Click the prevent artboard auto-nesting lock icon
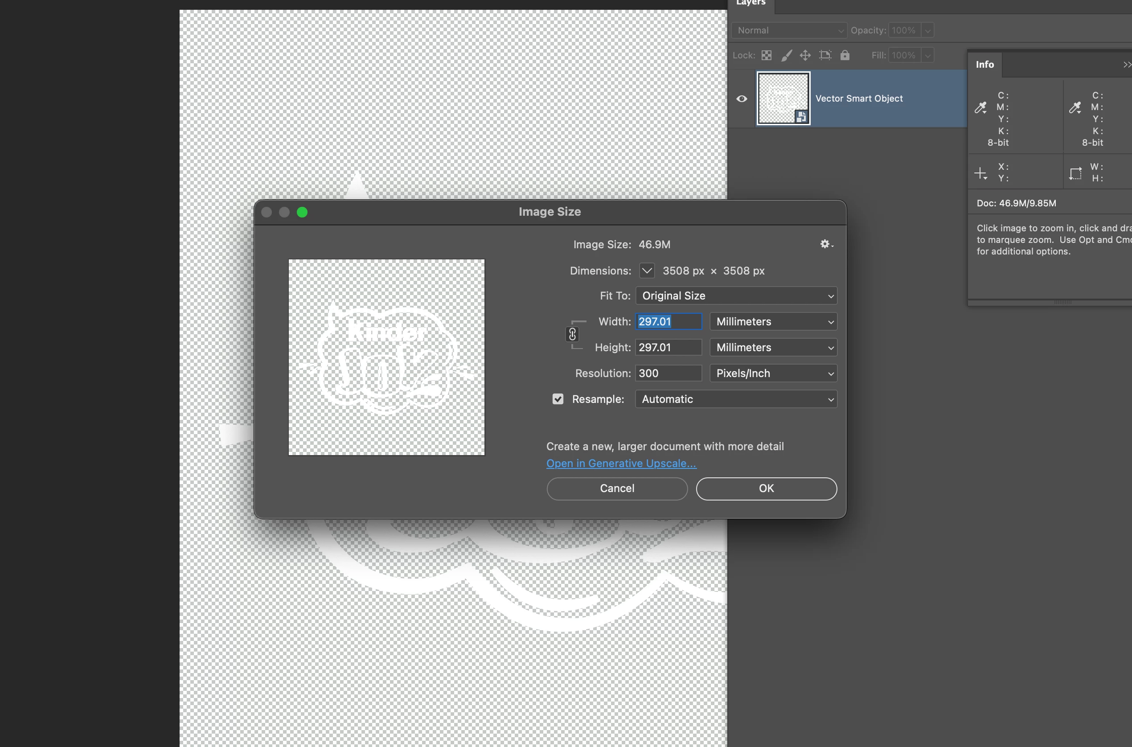 (825, 55)
